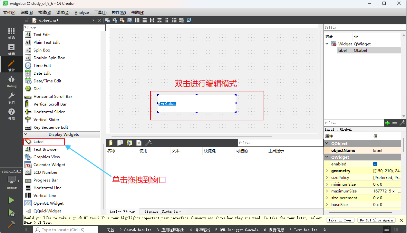Toggle the enabled property checkbox
This screenshot has width=407, height=233.
375,164
